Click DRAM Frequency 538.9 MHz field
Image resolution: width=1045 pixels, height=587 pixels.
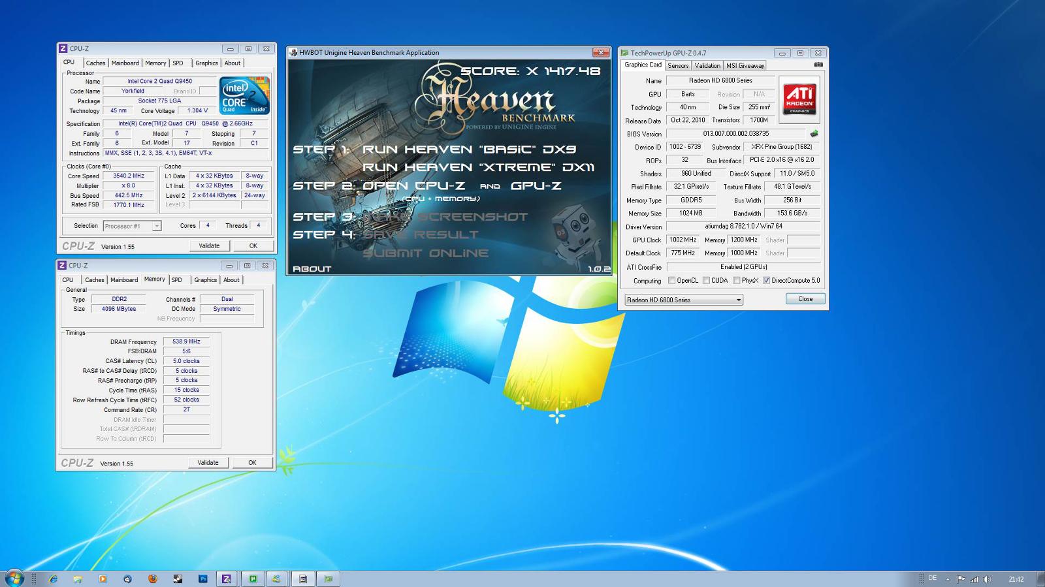(x=186, y=341)
